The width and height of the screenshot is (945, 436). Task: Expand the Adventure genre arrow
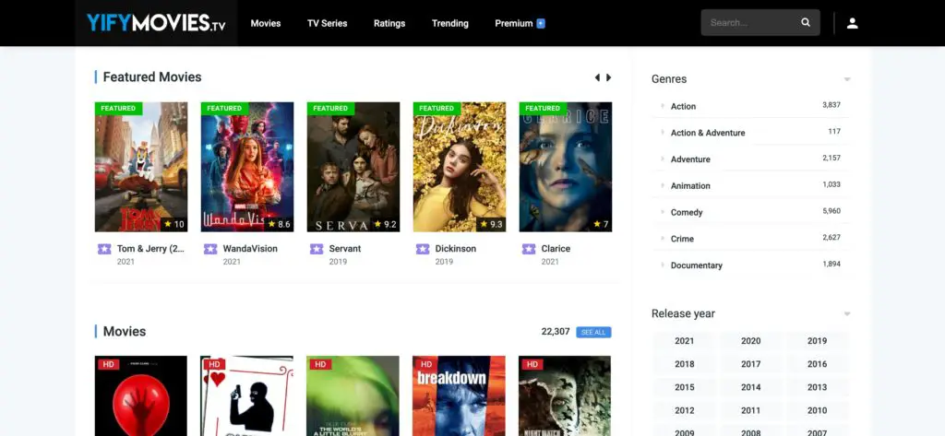point(663,159)
